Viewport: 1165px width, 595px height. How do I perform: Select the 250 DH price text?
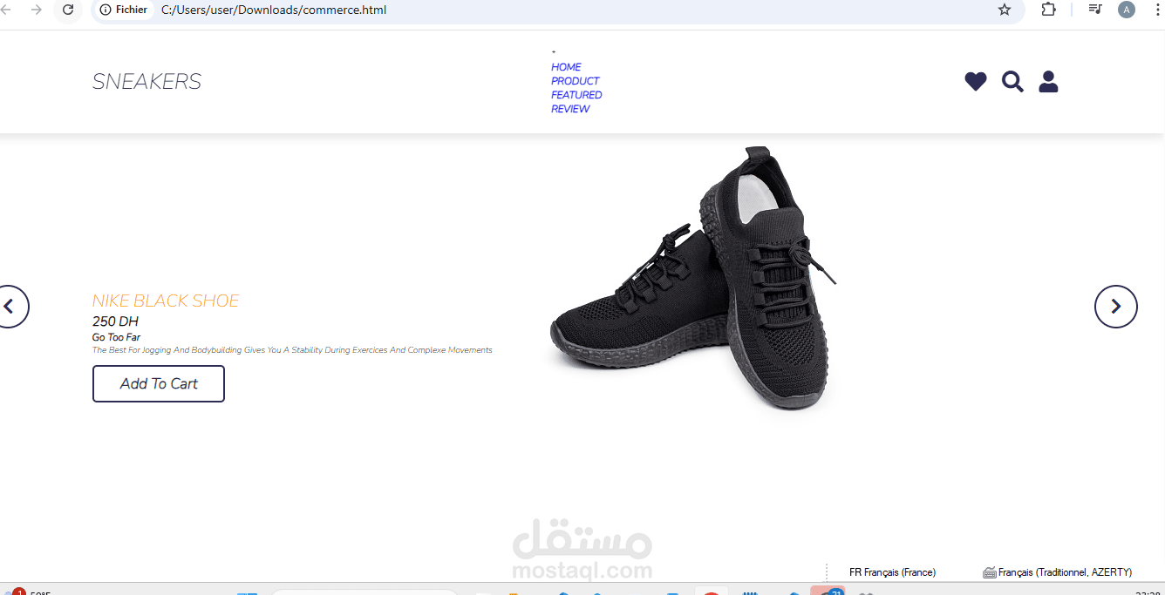coord(115,321)
